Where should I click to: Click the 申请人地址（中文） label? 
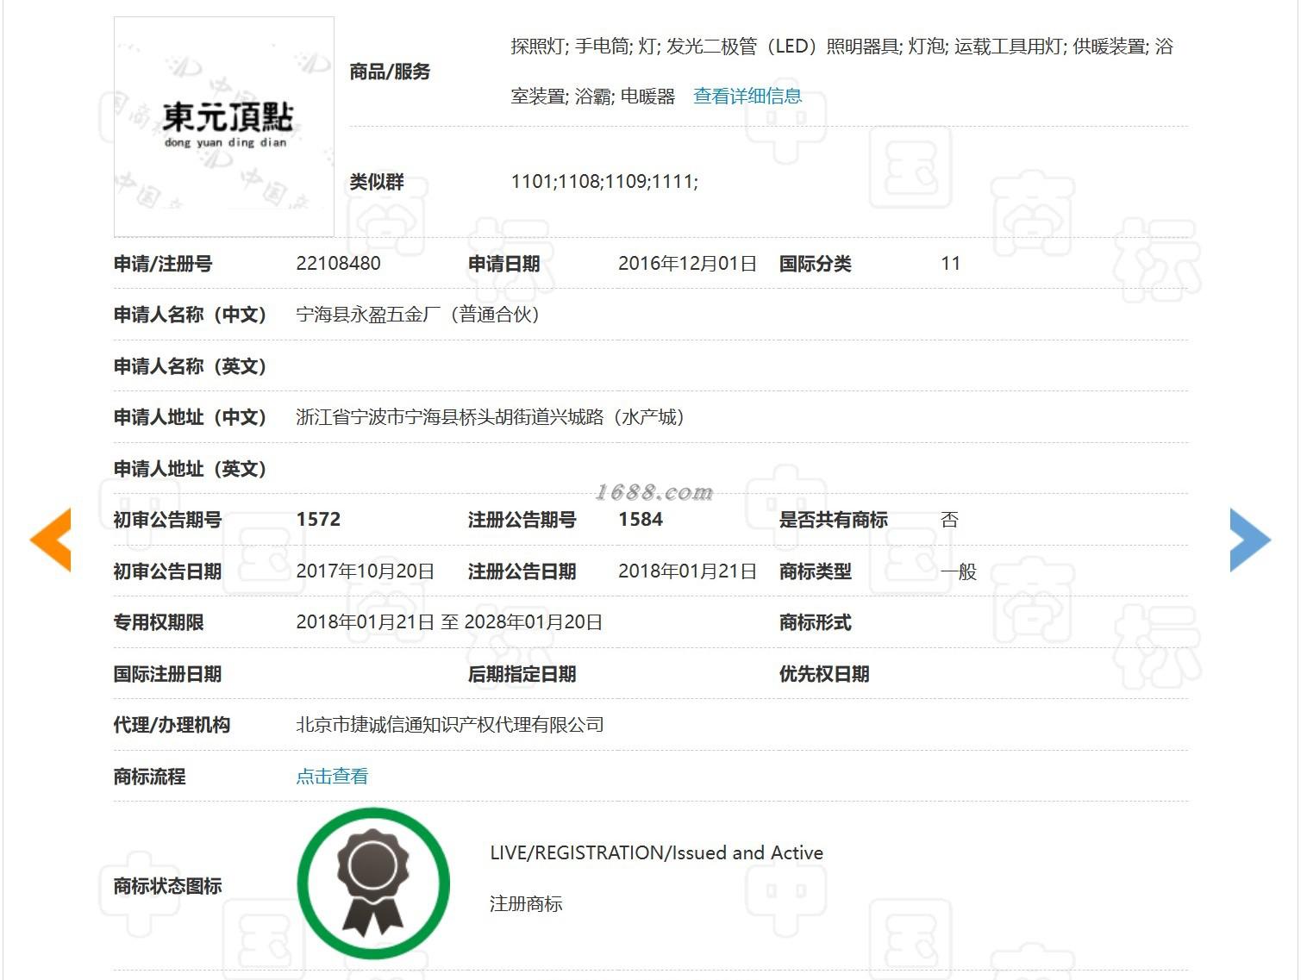click(x=191, y=417)
